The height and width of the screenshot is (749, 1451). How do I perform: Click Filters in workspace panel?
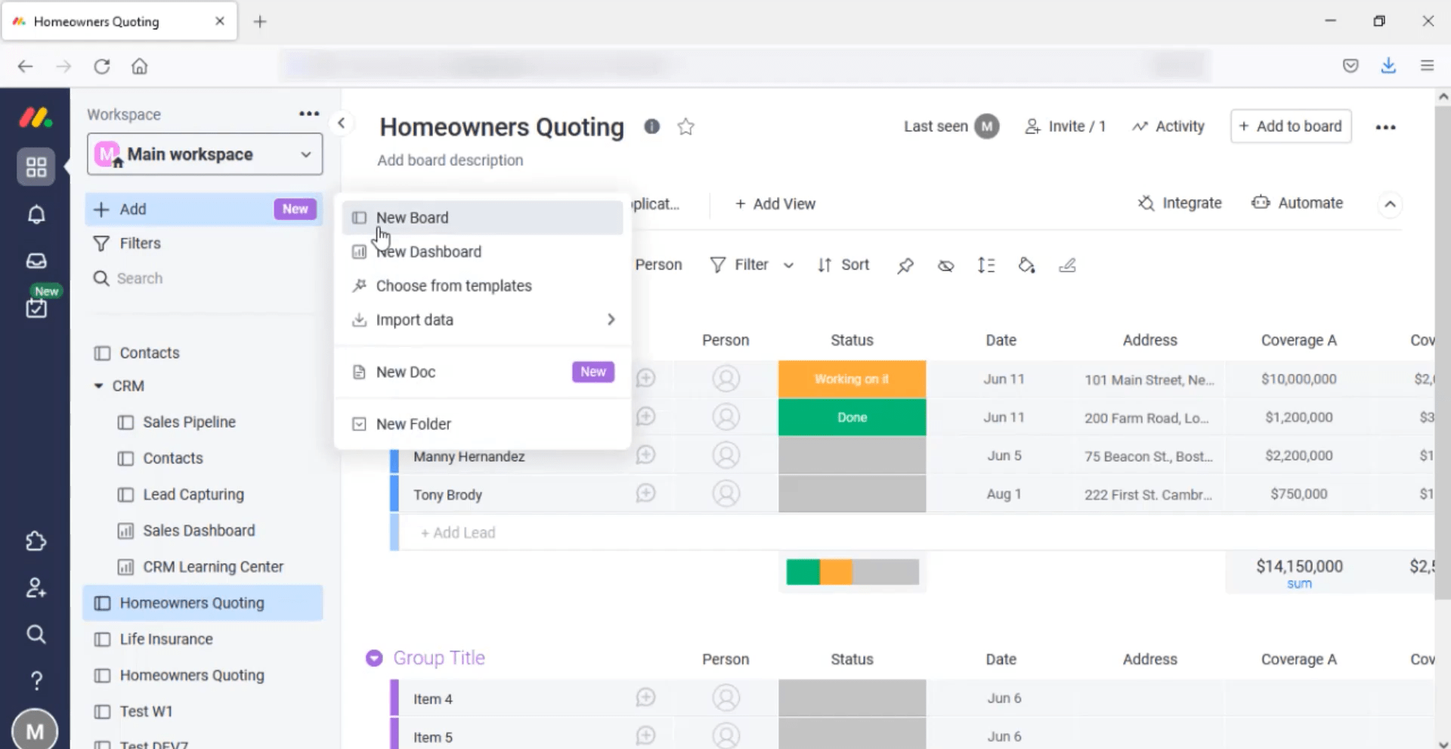point(126,243)
